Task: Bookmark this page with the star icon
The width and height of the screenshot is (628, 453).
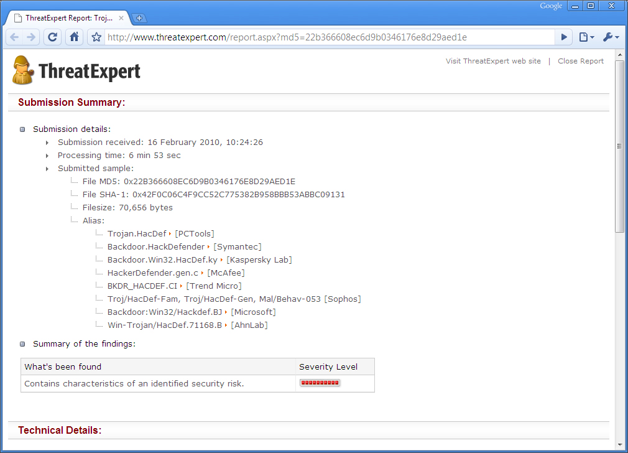Action: pos(96,37)
